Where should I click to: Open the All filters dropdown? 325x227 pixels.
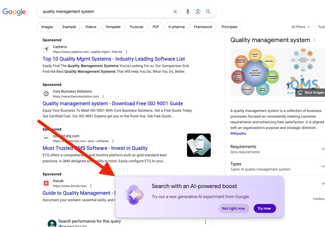[300, 27]
